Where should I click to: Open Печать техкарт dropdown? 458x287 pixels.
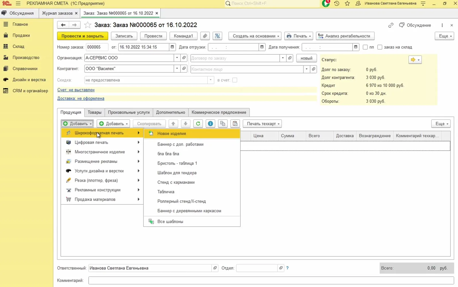point(262,124)
